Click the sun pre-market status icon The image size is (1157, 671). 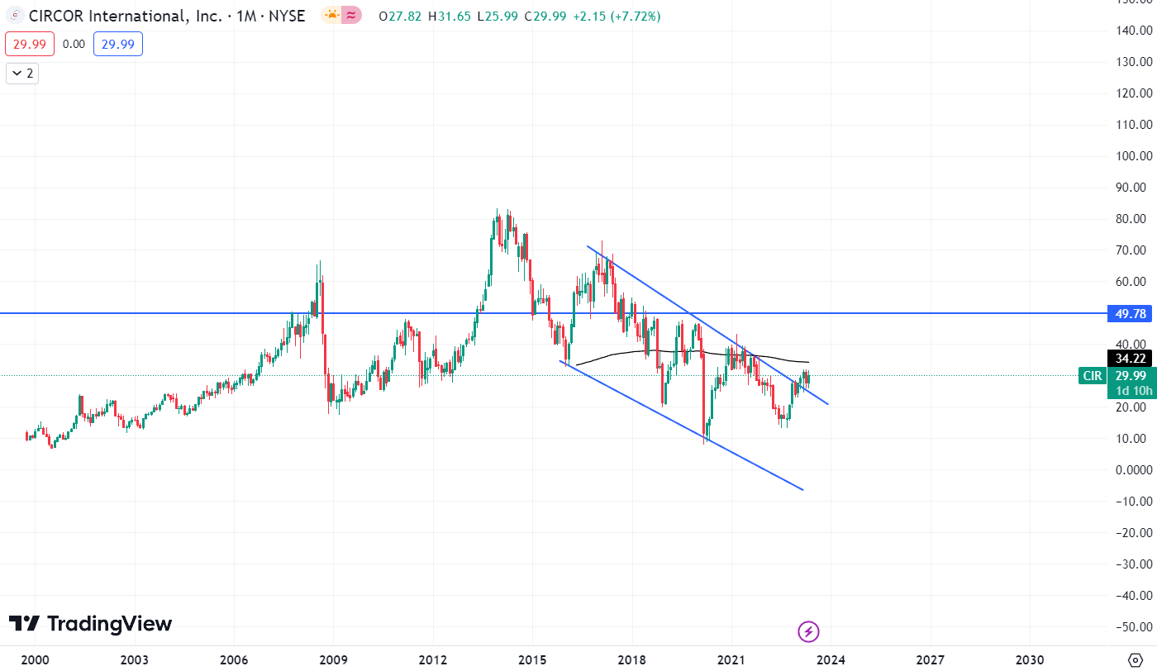coord(331,16)
